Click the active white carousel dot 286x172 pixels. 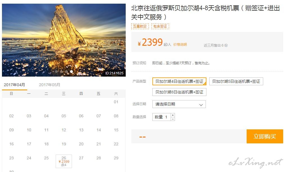tap(71, 72)
